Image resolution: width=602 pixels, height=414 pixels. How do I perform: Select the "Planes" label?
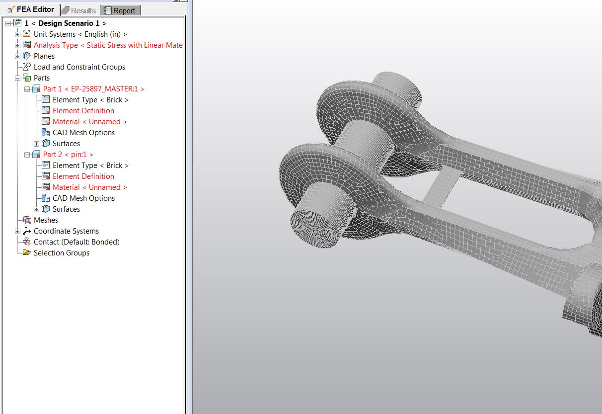point(44,56)
